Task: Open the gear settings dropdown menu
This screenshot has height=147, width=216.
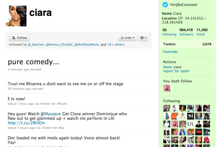Action: tap(143, 38)
